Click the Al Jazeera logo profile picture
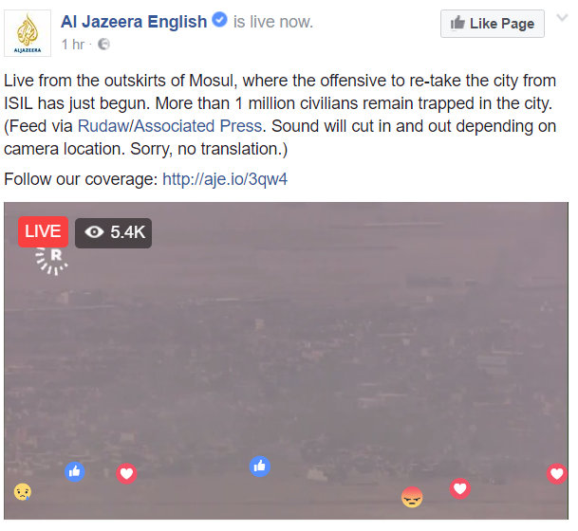Image resolution: width=578 pixels, height=531 pixels. (28, 33)
